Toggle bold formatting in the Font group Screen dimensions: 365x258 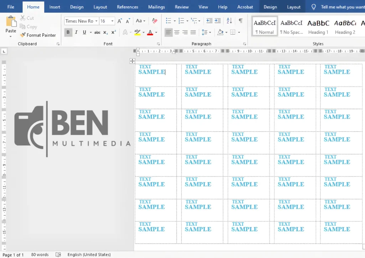tap(68, 32)
